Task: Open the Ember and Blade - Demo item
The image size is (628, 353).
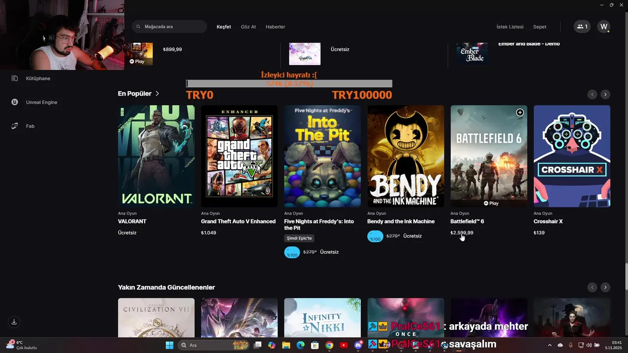Action: pyautogui.click(x=529, y=44)
